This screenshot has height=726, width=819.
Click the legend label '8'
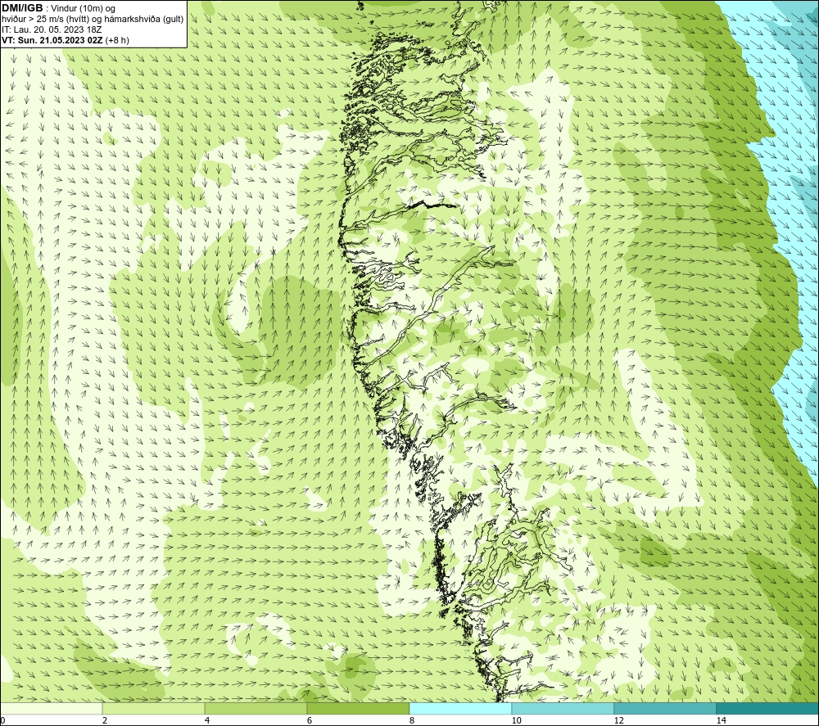[412, 720]
